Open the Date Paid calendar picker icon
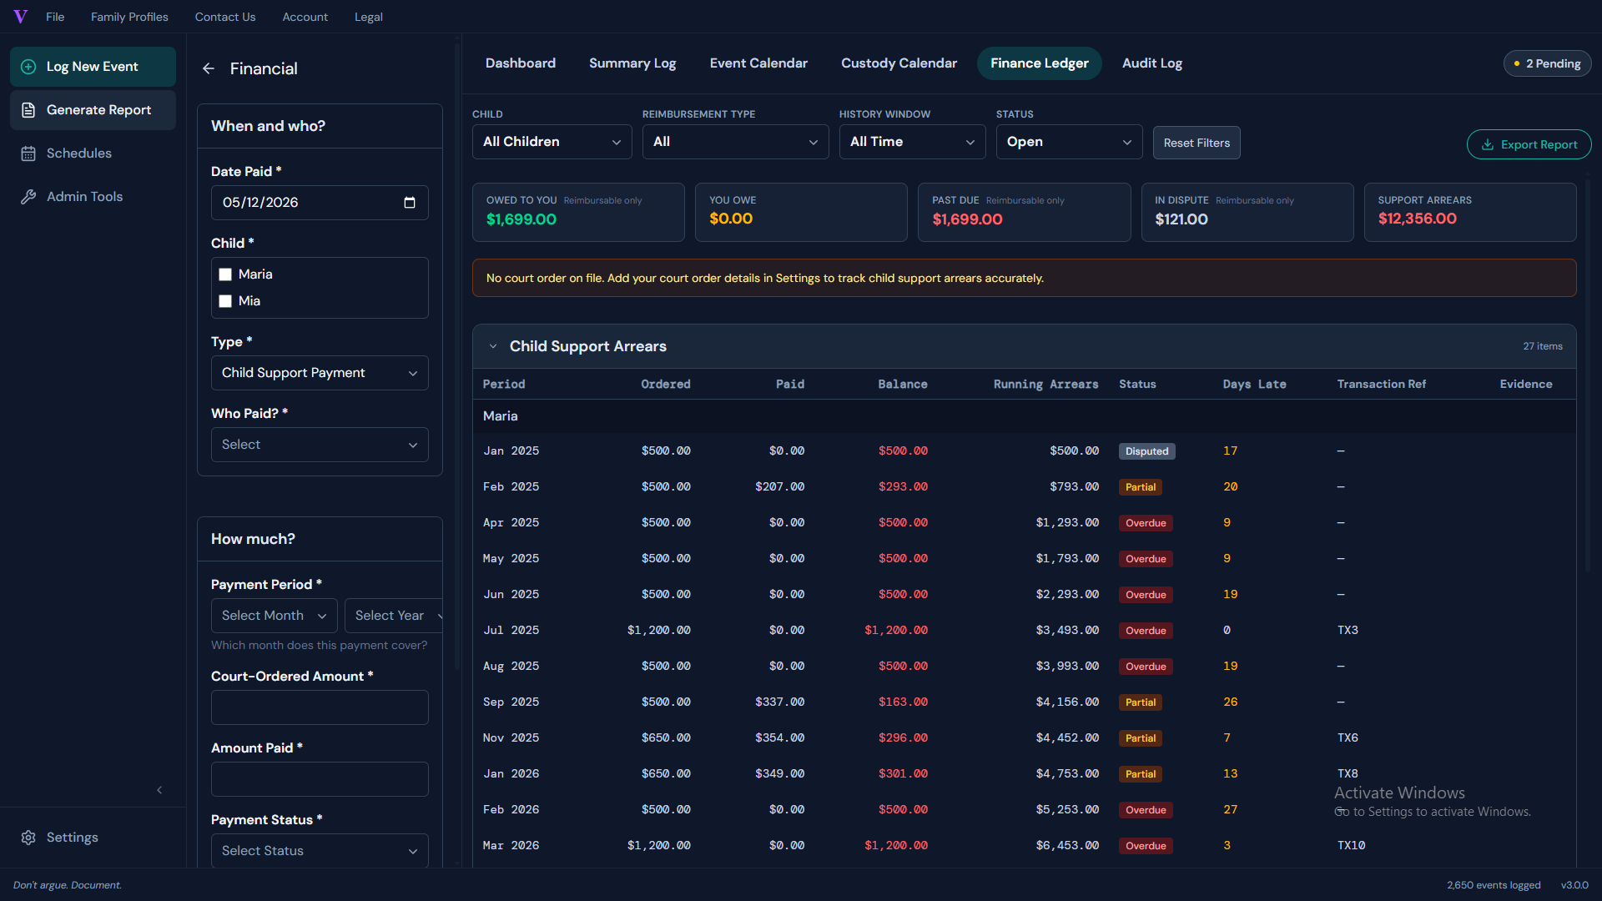Viewport: 1602px width, 901px height. (x=410, y=203)
